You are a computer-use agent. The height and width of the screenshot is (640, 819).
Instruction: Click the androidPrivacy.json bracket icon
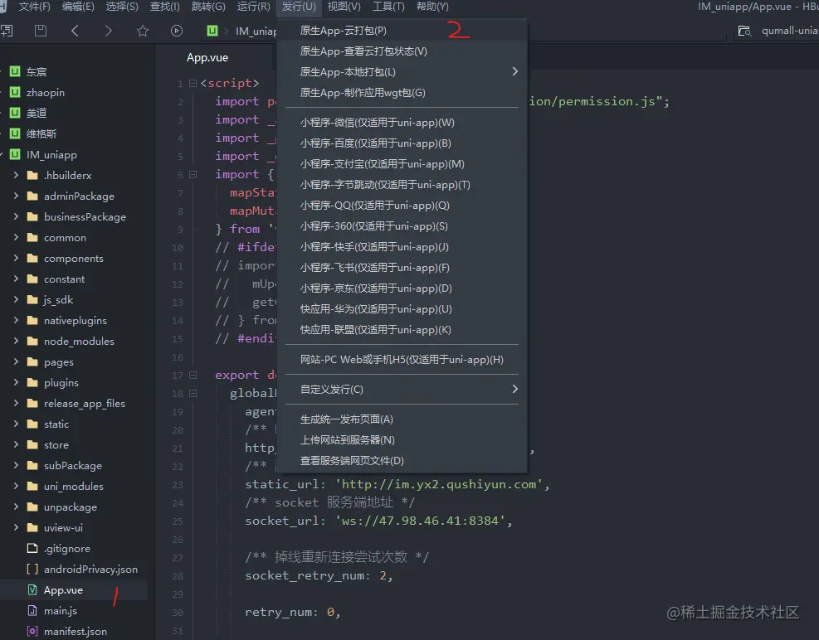pyautogui.click(x=32, y=569)
